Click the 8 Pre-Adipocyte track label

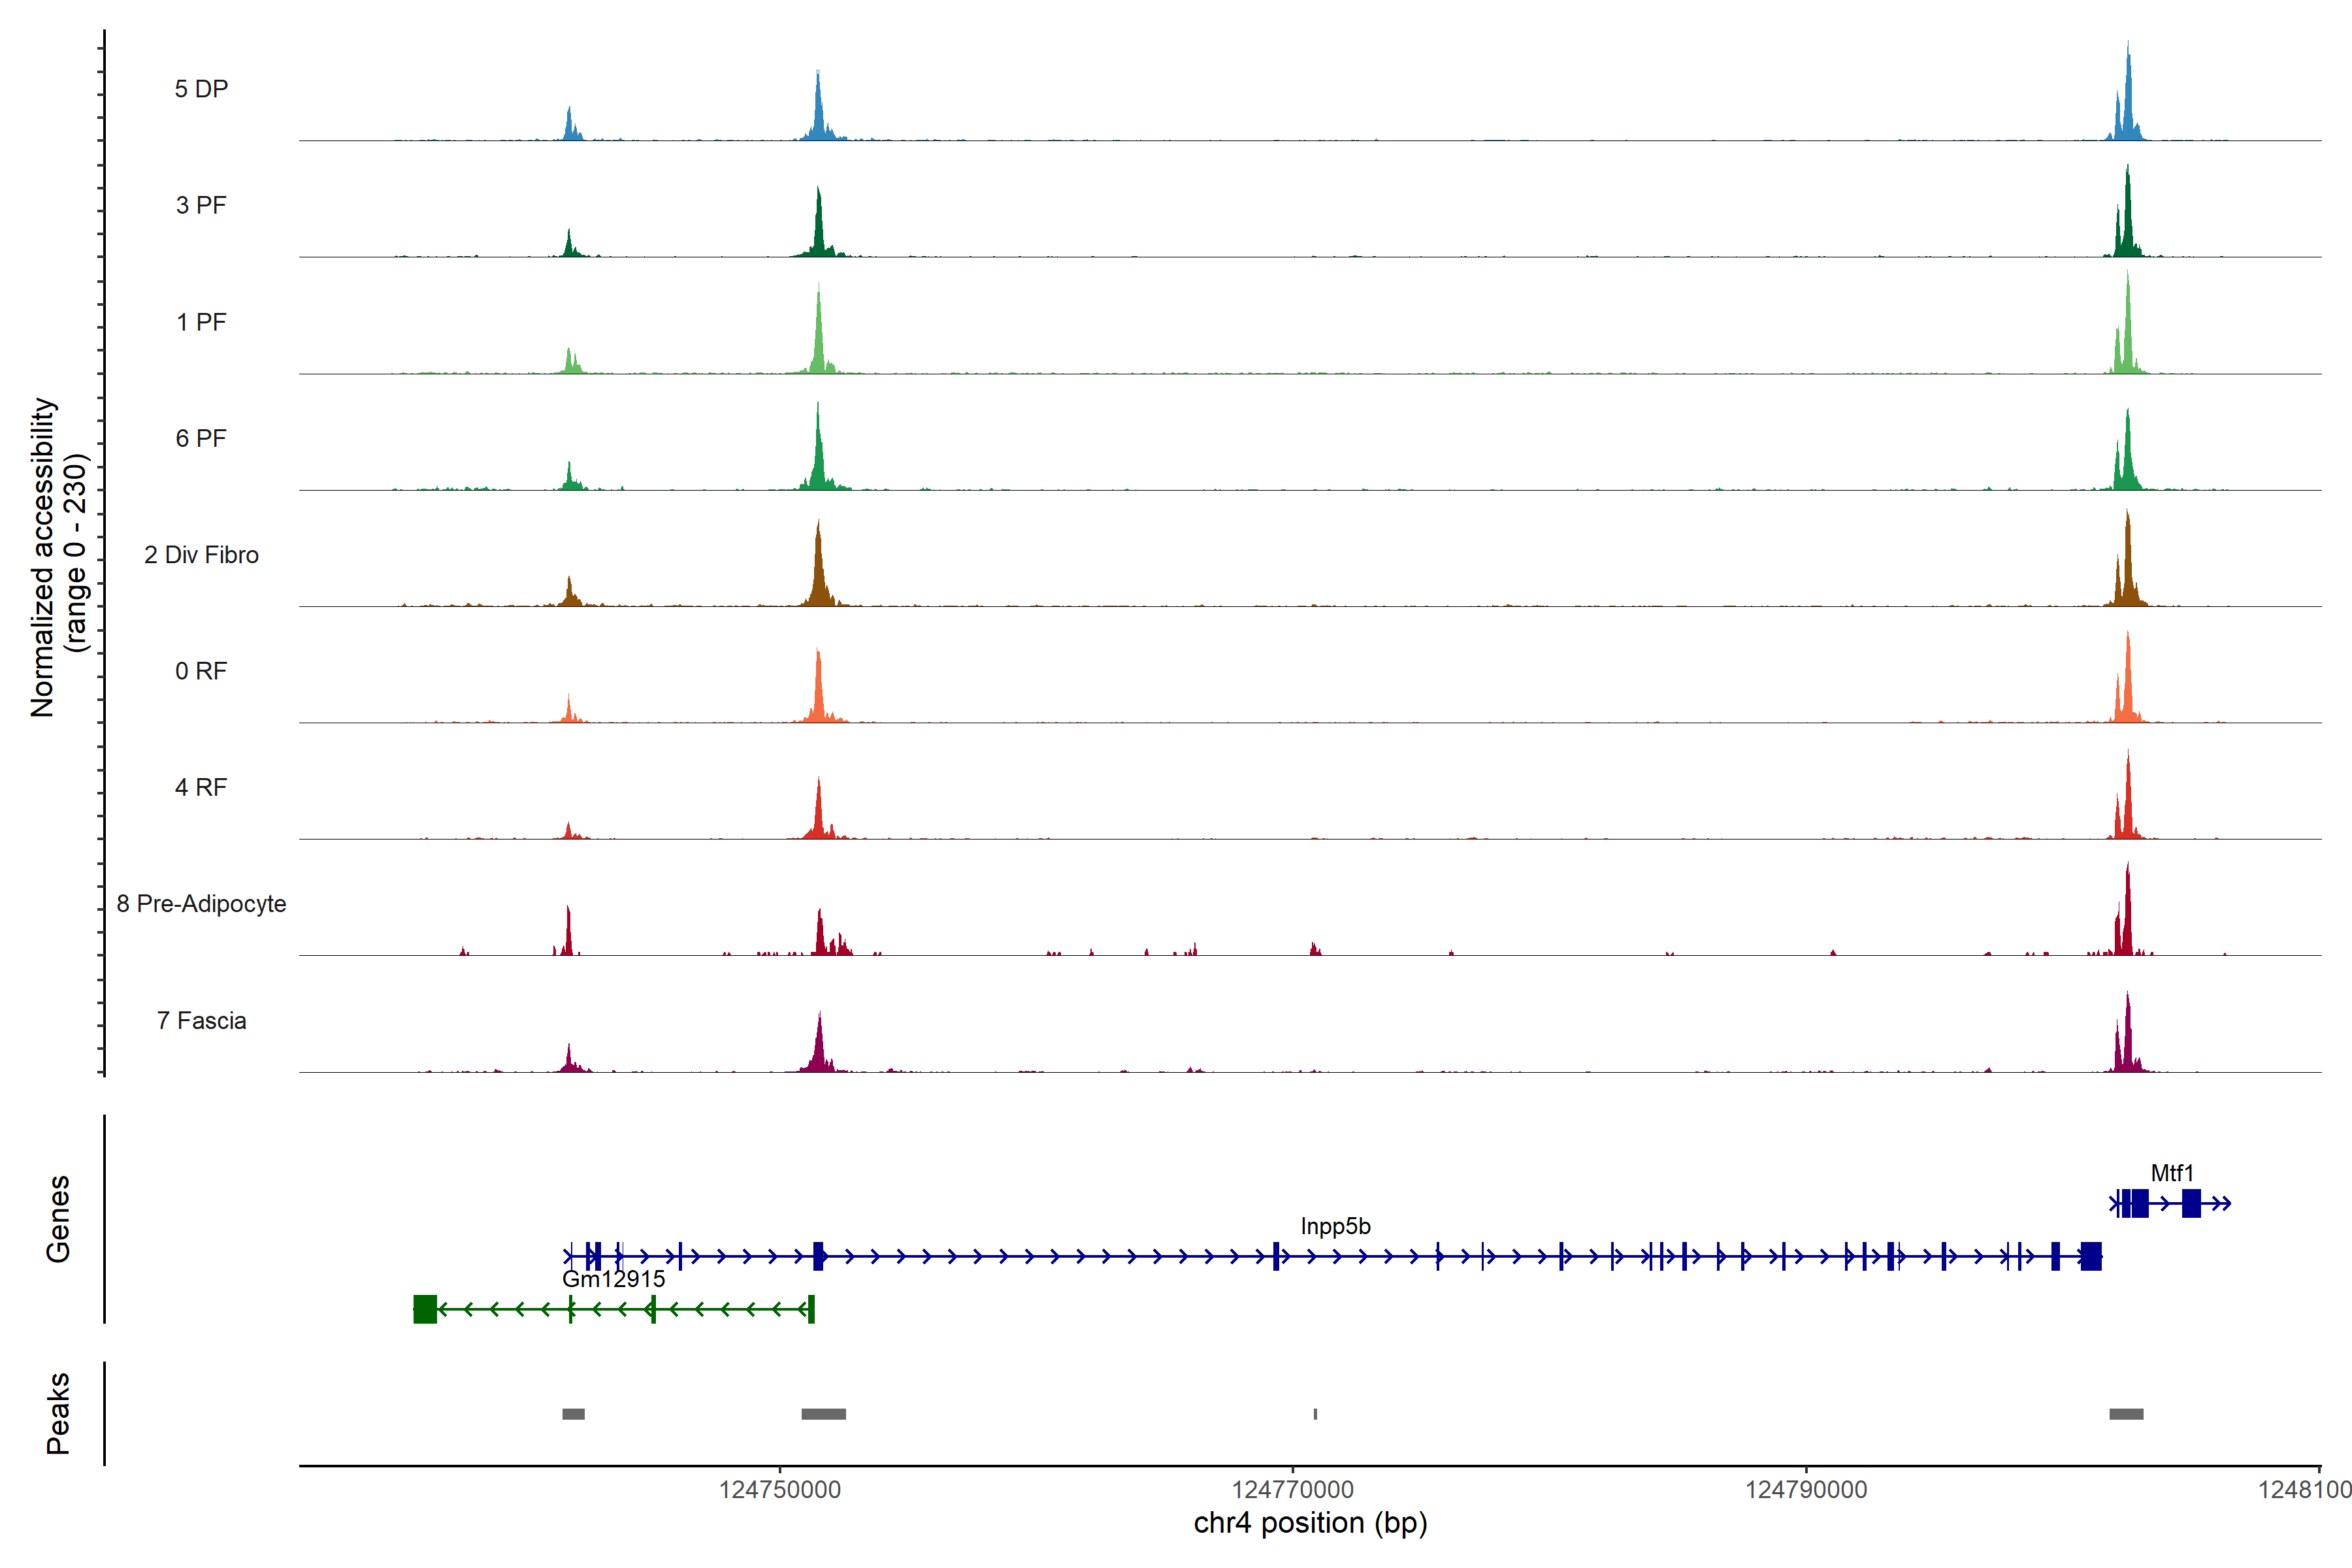(x=201, y=904)
